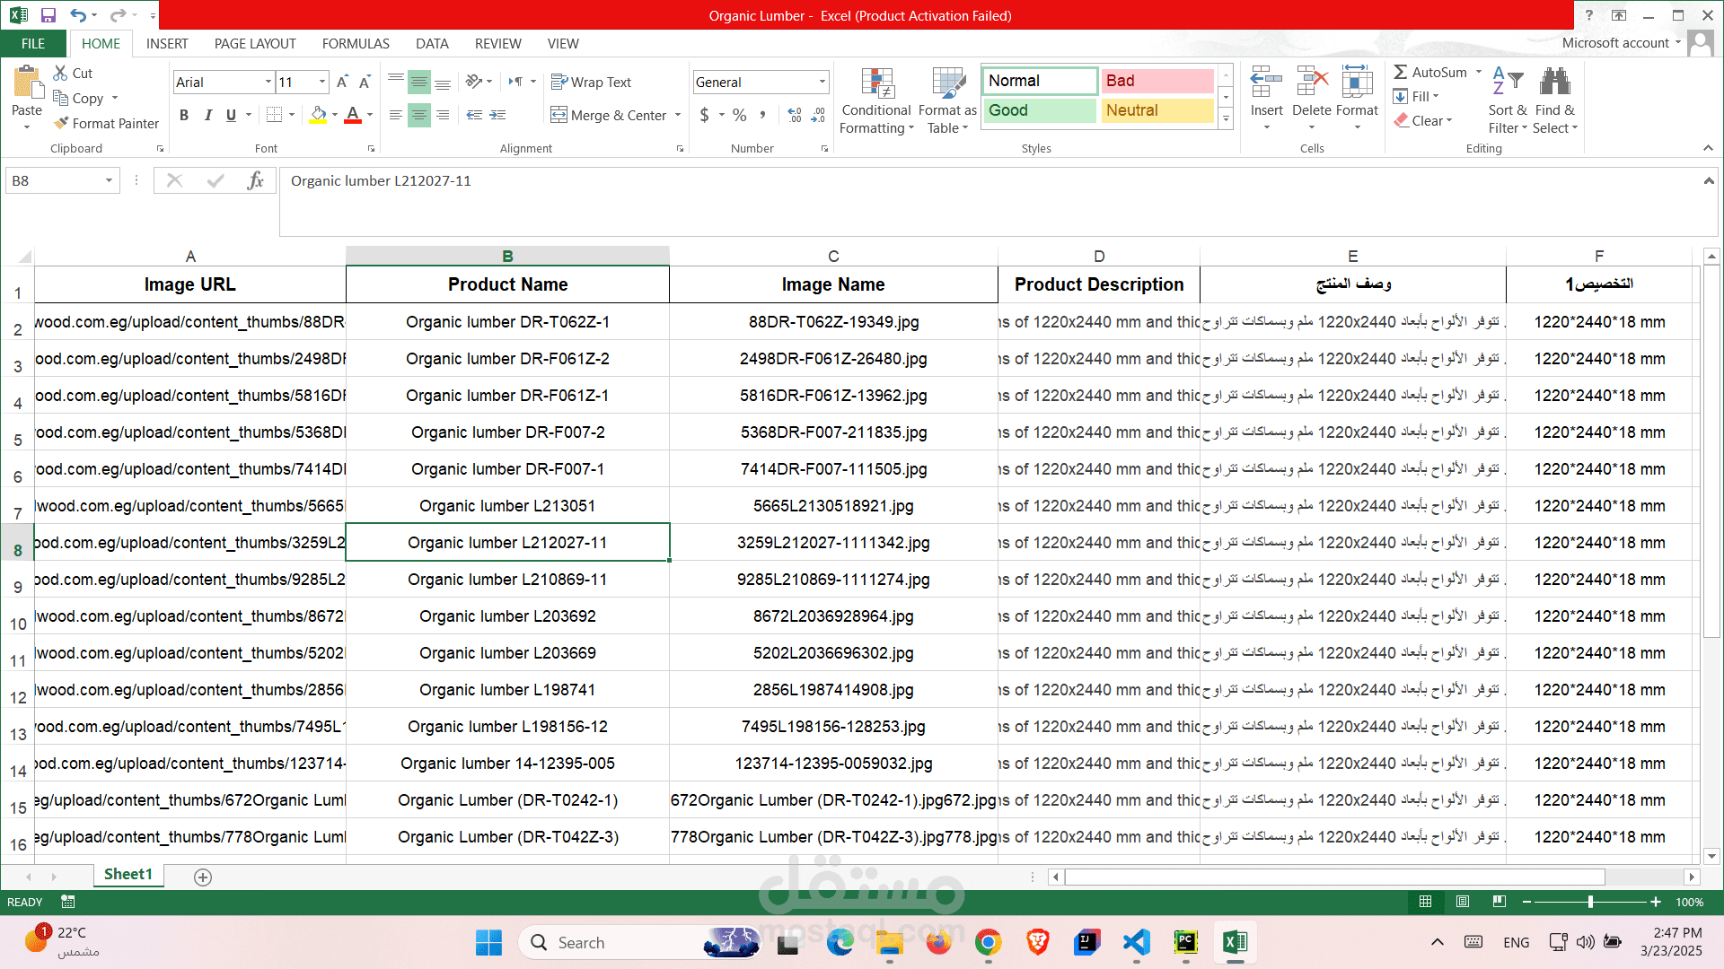This screenshot has height=969, width=1724.
Task: Toggle Wrap Text on selected cell
Action: pos(591,82)
